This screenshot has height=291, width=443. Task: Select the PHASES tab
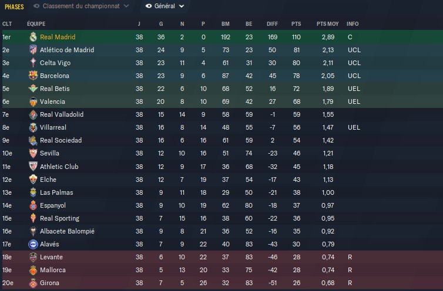click(x=14, y=6)
